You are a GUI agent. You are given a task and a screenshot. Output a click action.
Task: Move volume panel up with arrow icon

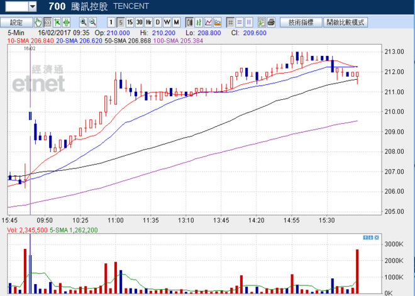365,238
